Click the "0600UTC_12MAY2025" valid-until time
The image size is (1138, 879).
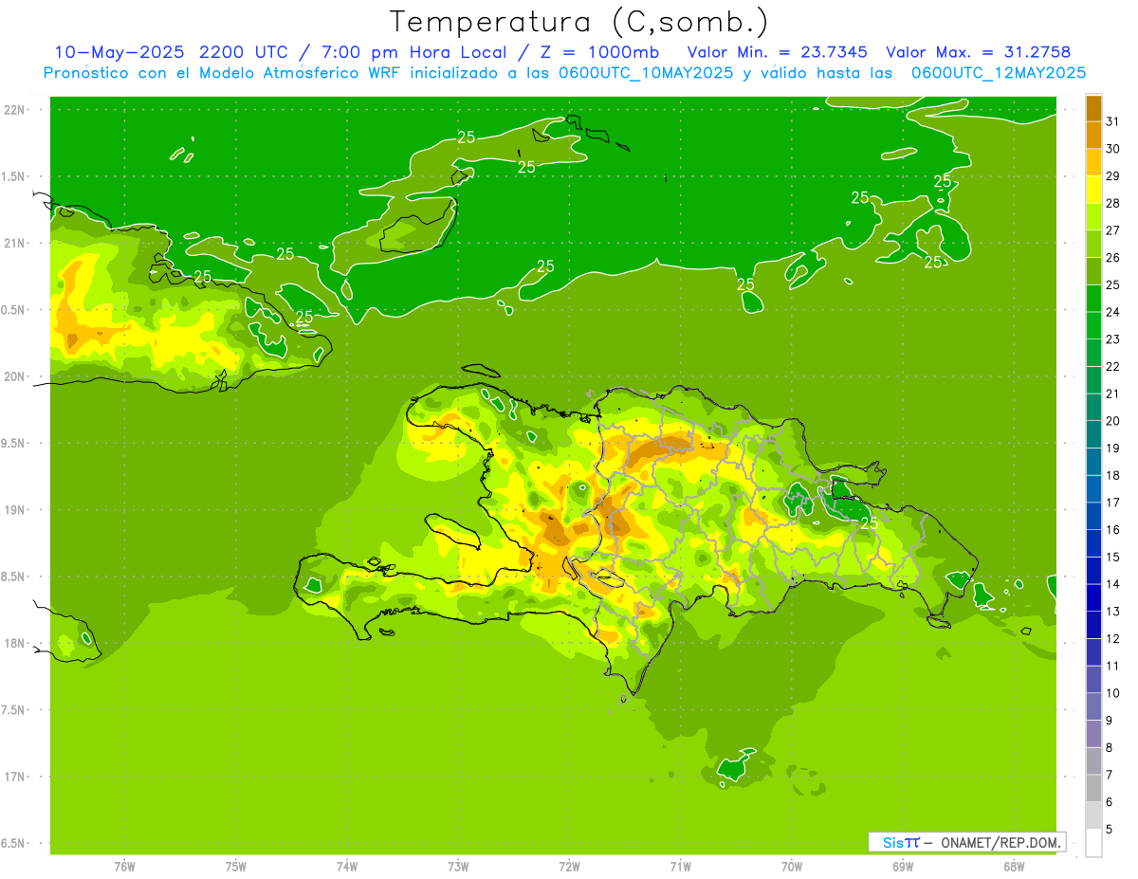[998, 73]
